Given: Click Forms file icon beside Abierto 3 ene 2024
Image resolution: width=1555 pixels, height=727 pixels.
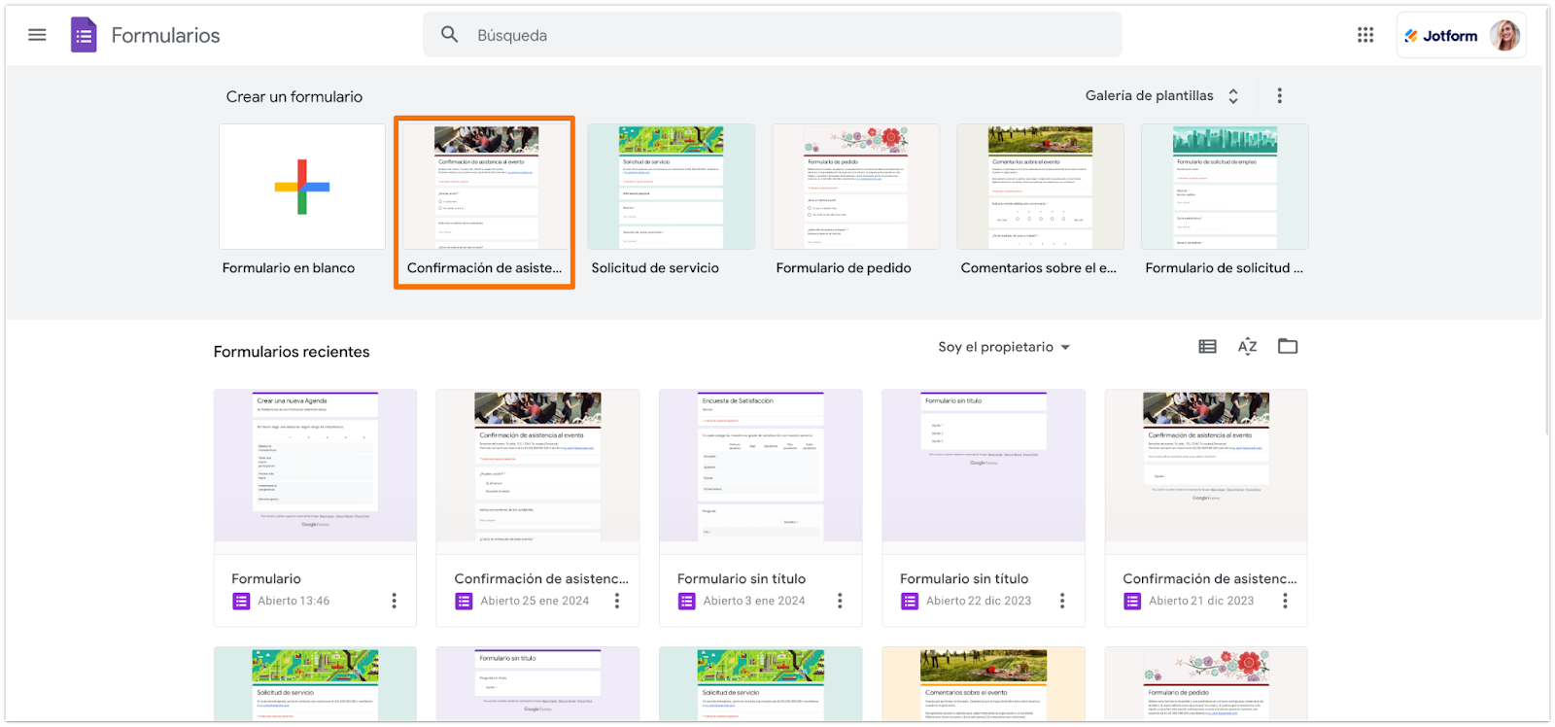Looking at the screenshot, I should coord(687,602).
